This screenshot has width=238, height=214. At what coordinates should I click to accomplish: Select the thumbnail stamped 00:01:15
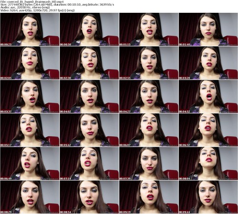click(x=149, y=30)
